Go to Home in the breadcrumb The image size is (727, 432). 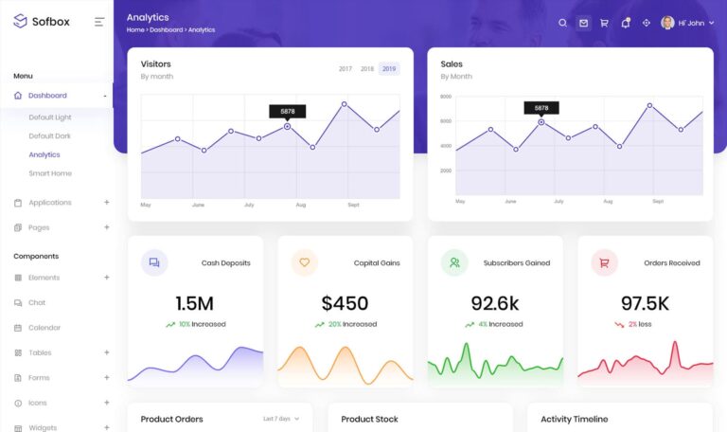[x=135, y=30]
